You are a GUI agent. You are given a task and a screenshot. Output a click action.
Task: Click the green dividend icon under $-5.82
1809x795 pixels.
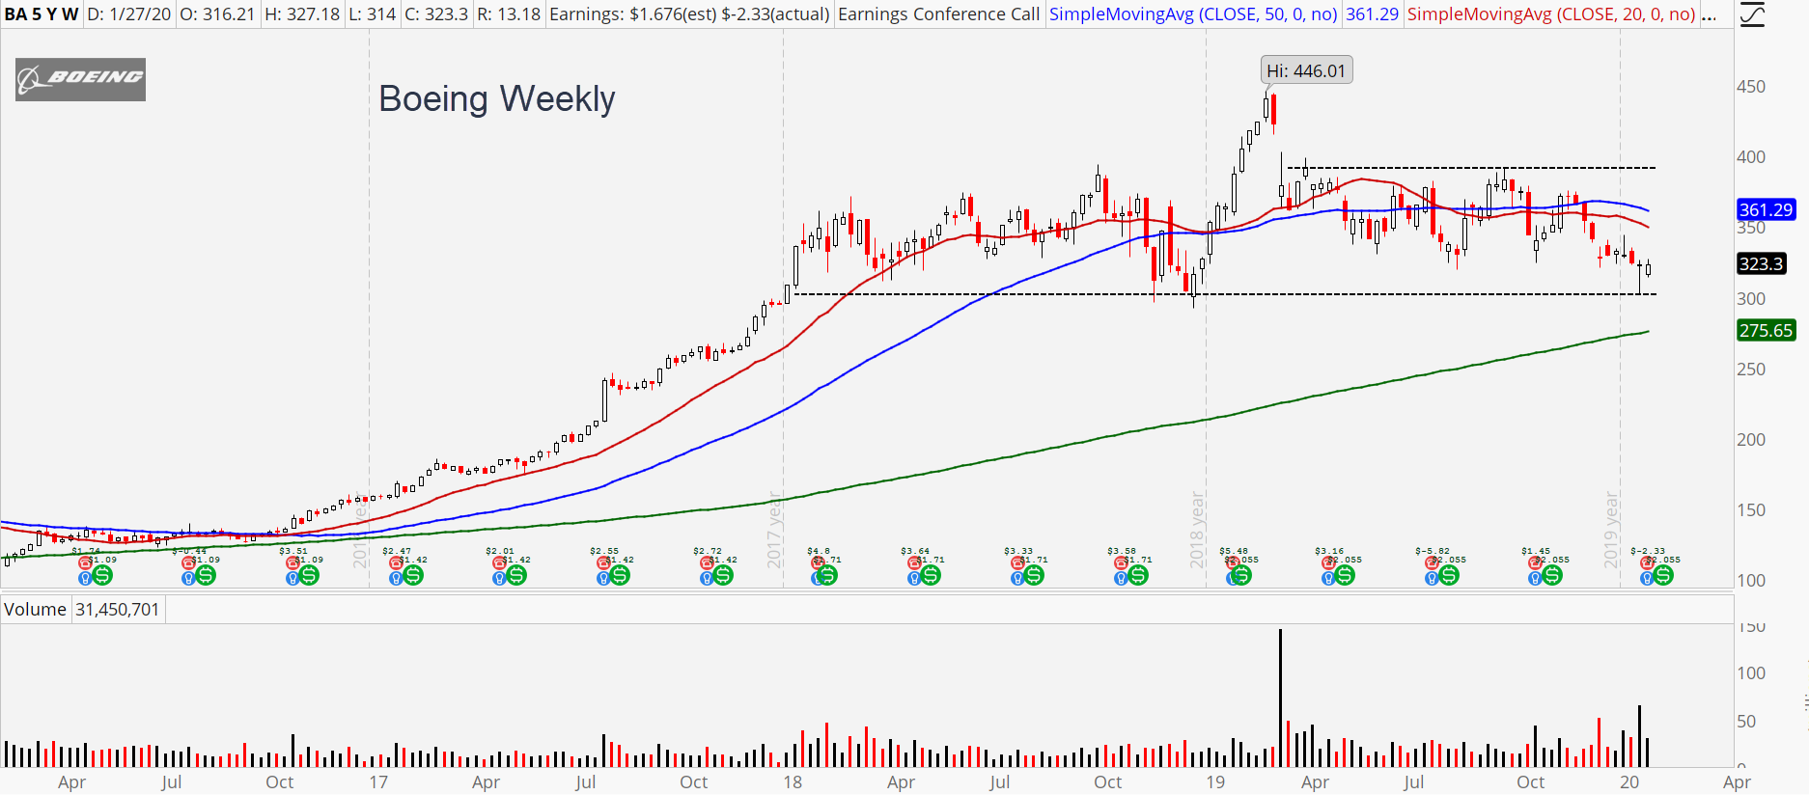pyautogui.click(x=1449, y=576)
